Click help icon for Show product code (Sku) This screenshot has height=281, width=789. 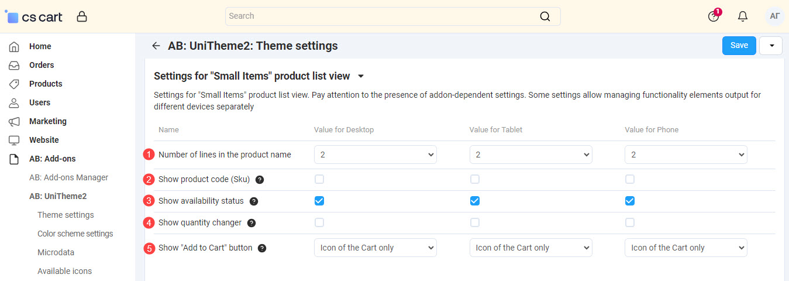260,180
